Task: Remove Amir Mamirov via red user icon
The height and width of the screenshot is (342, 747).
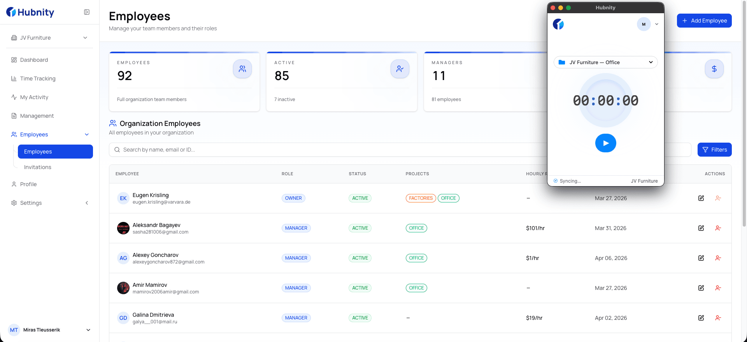Action: click(718, 288)
